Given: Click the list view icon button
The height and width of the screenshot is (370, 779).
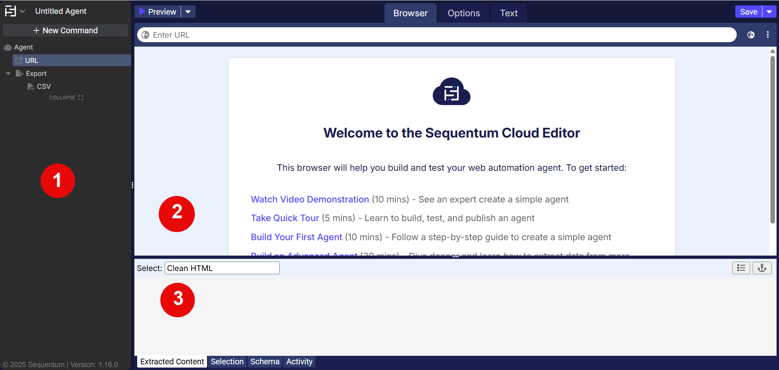Looking at the screenshot, I should point(741,268).
